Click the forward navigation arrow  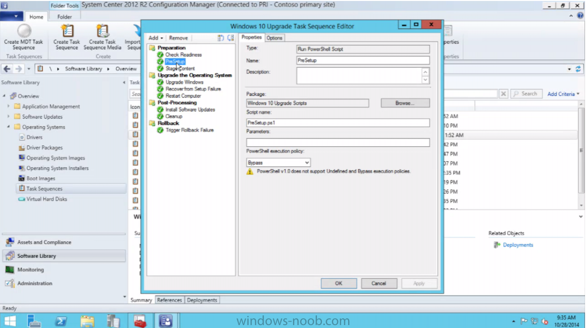pyautogui.click(x=19, y=69)
